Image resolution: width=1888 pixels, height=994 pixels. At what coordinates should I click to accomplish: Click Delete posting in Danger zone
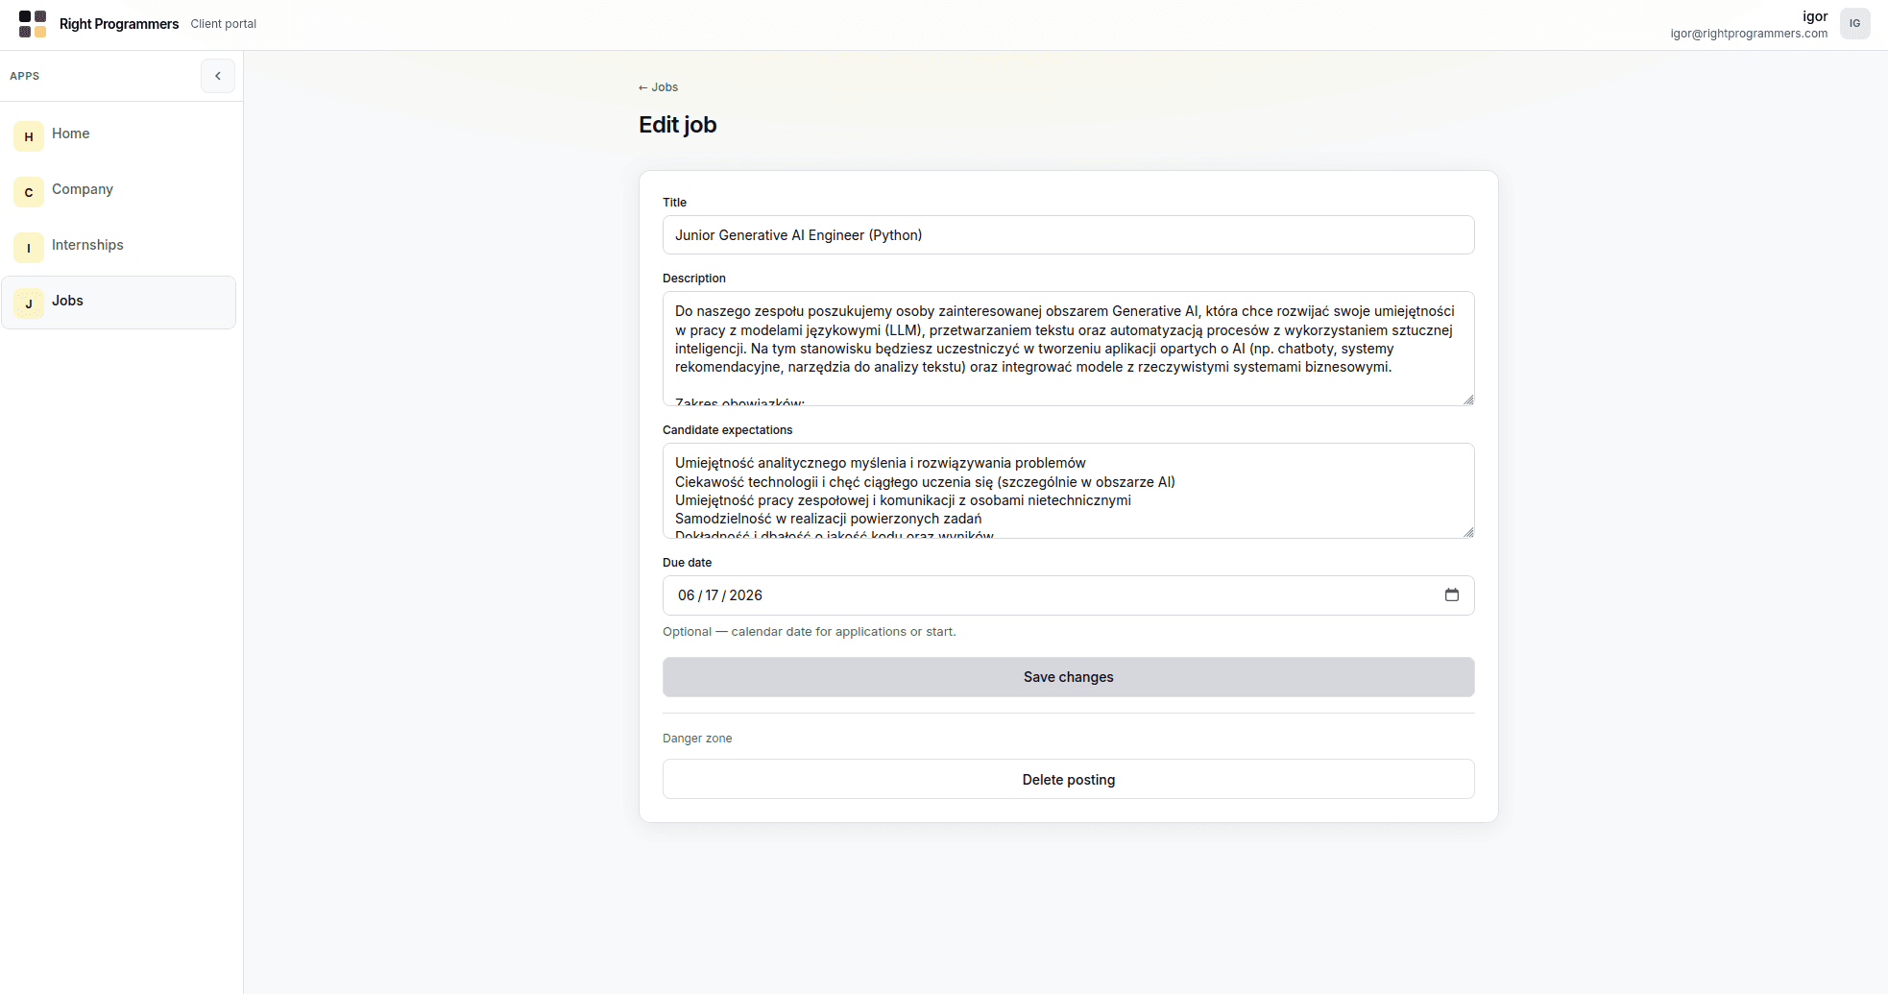point(1068,779)
